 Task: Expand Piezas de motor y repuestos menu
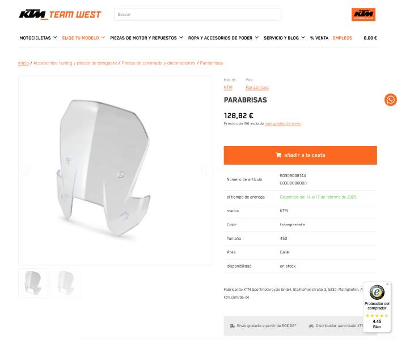(x=146, y=38)
